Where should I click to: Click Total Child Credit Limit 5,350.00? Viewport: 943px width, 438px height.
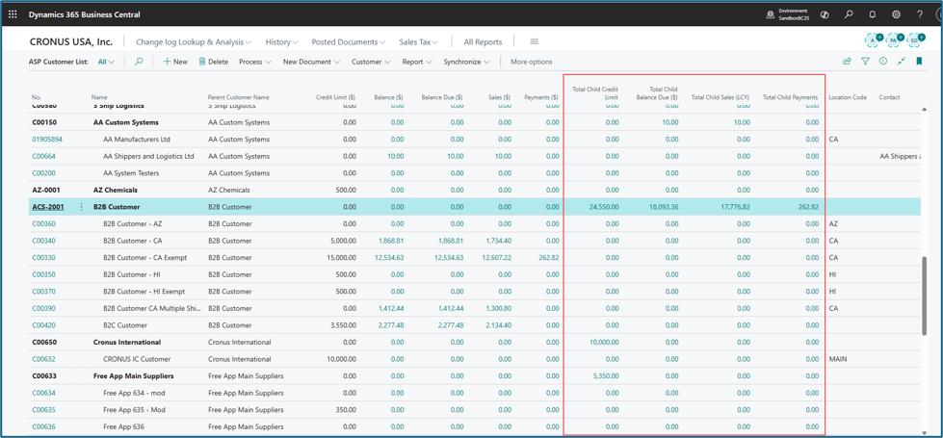pyautogui.click(x=606, y=375)
